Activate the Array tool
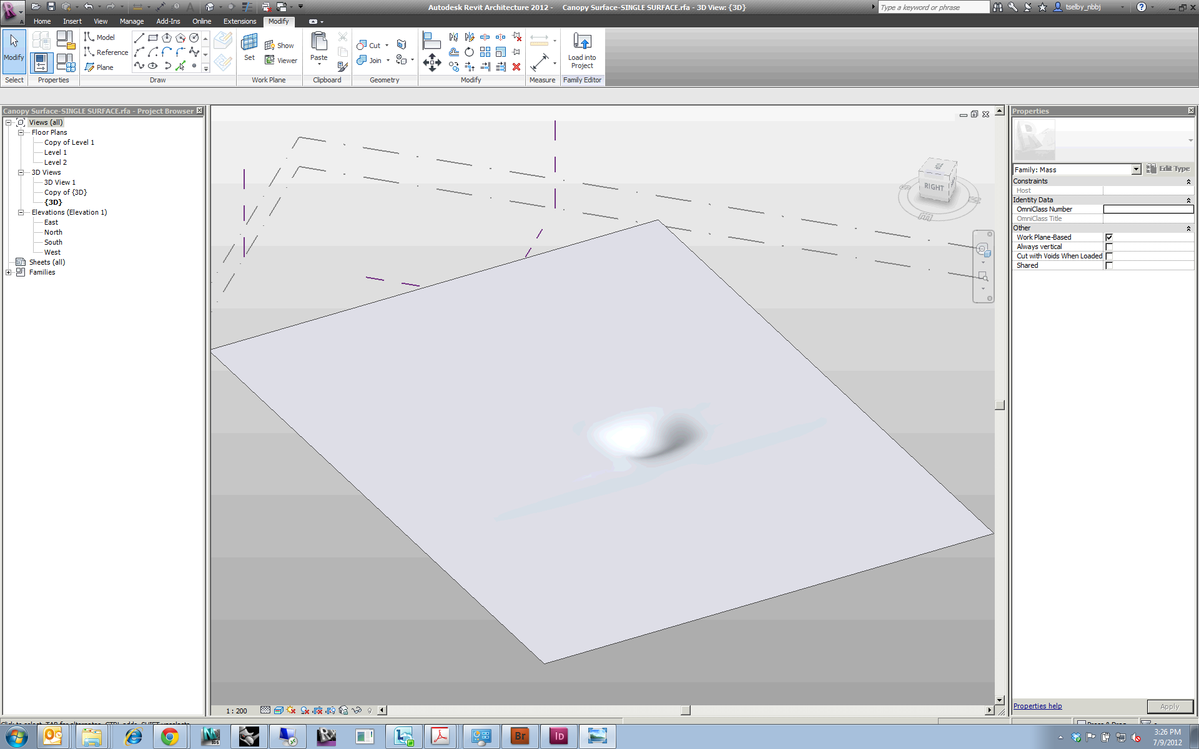The image size is (1199, 749). pyautogui.click(x=485, y=52)
